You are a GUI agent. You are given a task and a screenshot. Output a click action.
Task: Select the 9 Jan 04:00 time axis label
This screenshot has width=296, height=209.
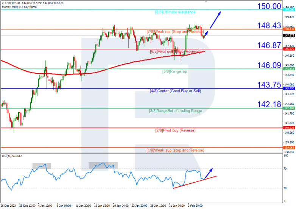pos(64,206)
